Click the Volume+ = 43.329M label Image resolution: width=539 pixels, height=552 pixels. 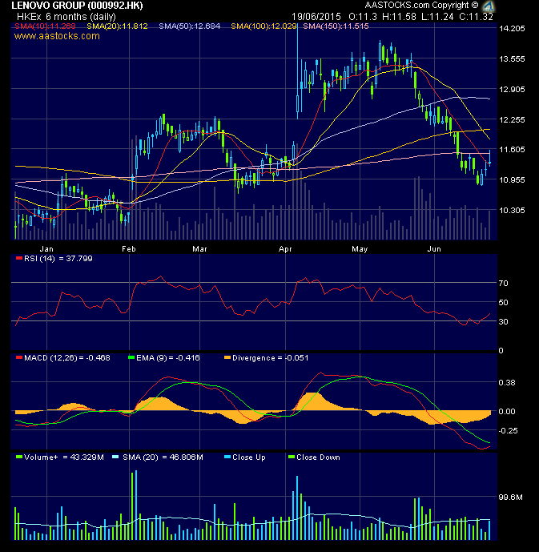click(64, 457)
